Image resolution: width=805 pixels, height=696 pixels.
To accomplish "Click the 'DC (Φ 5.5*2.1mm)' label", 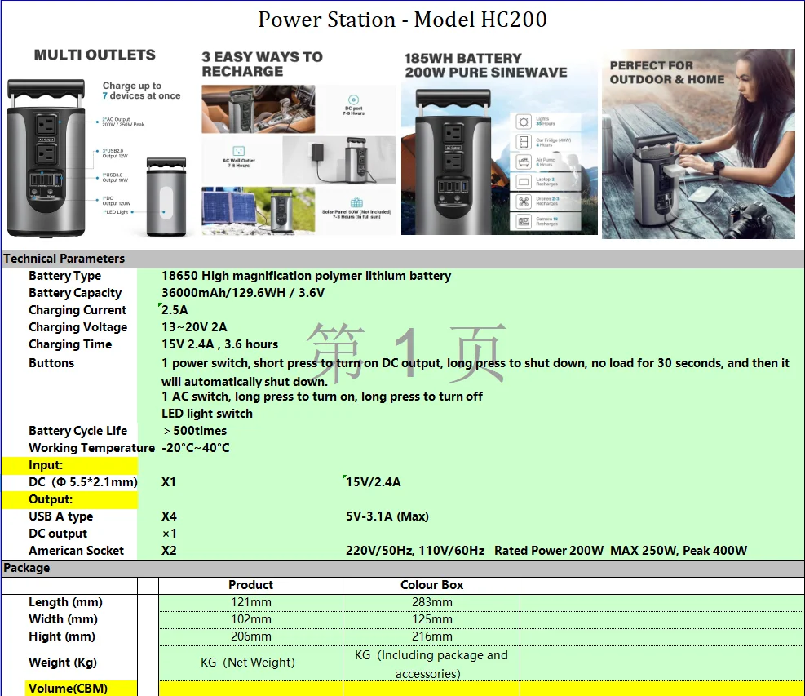I will tap(83, 482).
